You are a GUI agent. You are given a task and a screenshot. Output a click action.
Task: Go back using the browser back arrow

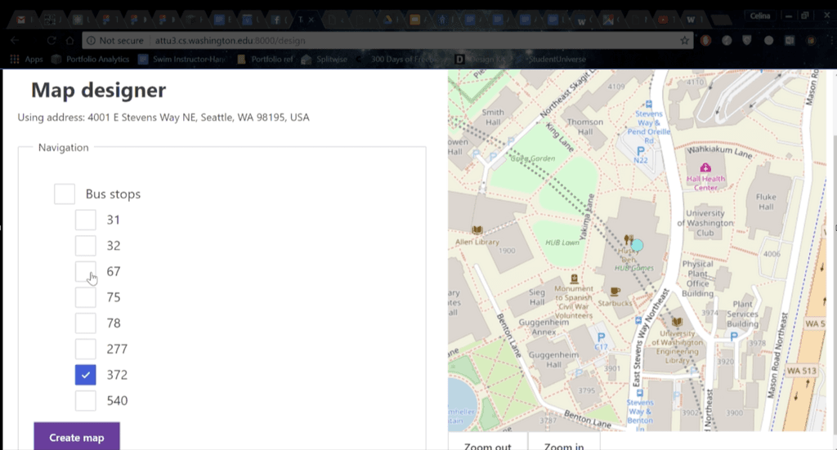point(15,41)
